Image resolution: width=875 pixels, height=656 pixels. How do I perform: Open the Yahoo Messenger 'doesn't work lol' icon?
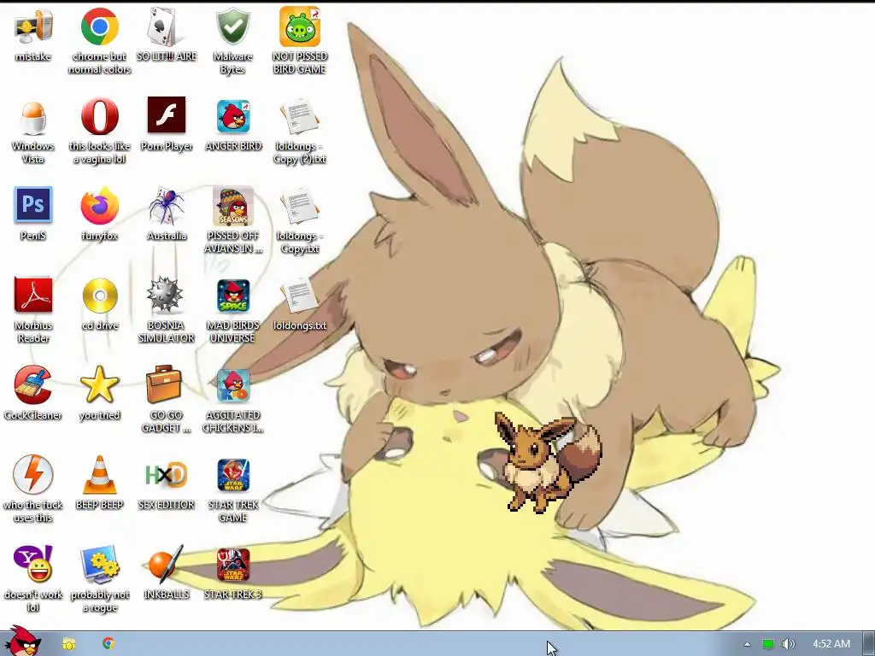click(33, 564)
